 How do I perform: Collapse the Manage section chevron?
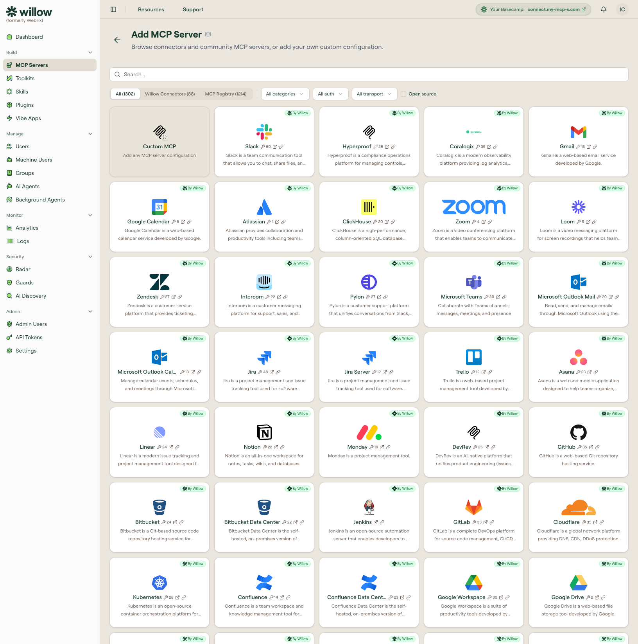(x=90, y=134)
